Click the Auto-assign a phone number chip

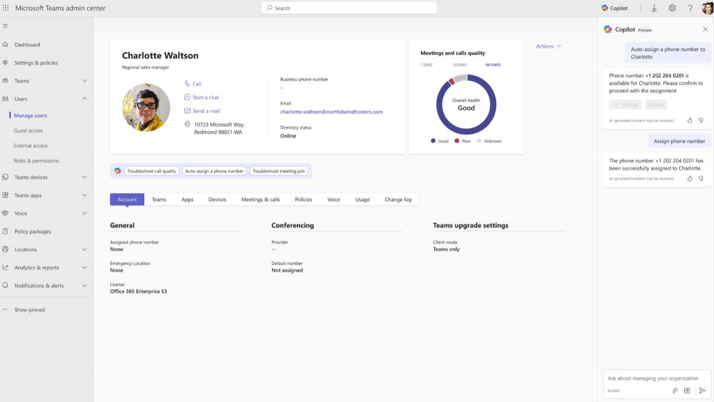click(214, 171)
